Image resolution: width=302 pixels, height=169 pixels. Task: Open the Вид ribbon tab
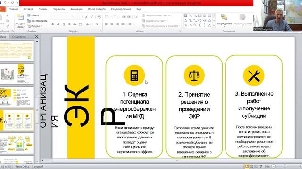tap(139, 9)
